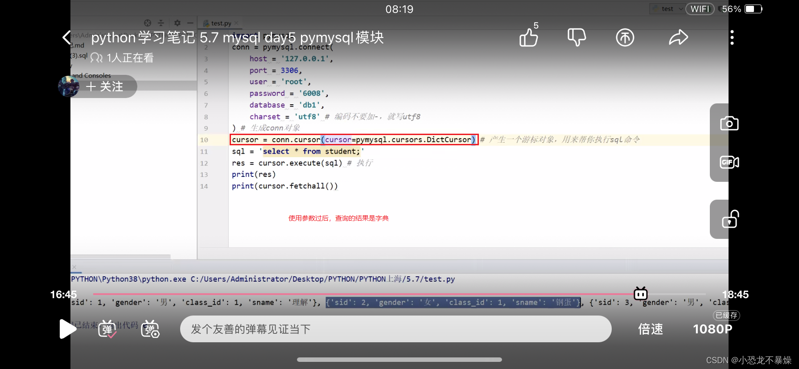This screenshot has height=369, width=799.
Task: Click the IDE expand/collapse all icon
Action: [x=161, y=23]
